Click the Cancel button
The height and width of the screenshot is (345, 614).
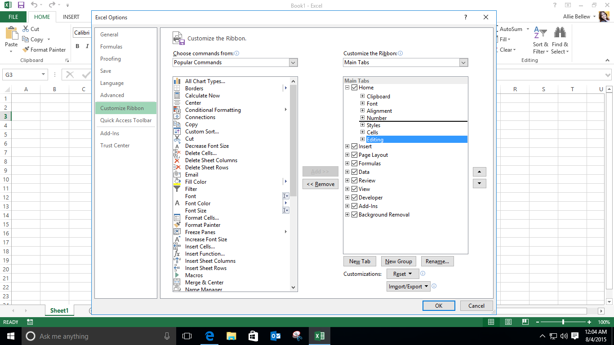(x=476, y=306)
